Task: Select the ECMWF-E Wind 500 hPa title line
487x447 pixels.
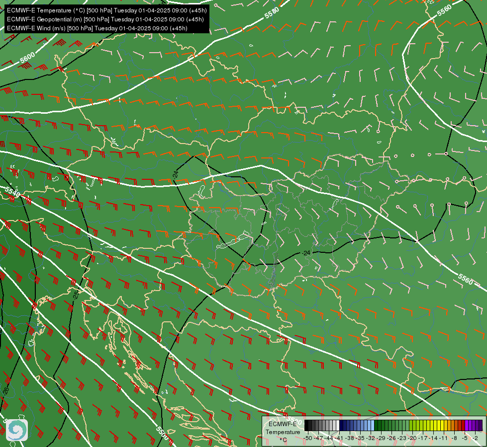Action: point(97,28)
